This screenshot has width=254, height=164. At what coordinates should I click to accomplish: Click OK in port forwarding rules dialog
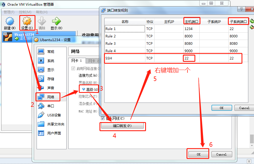pos(222,108)
